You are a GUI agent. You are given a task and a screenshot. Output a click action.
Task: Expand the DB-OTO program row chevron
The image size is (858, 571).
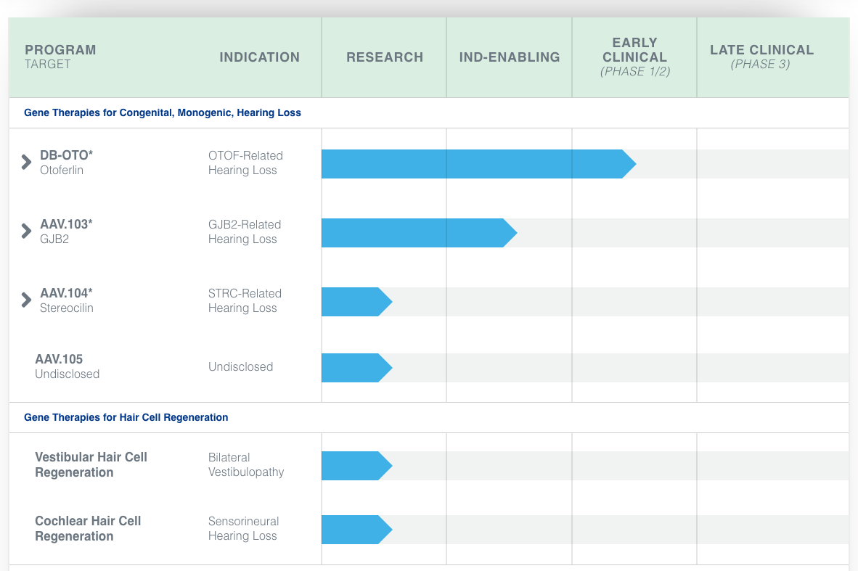coord(26,163)
